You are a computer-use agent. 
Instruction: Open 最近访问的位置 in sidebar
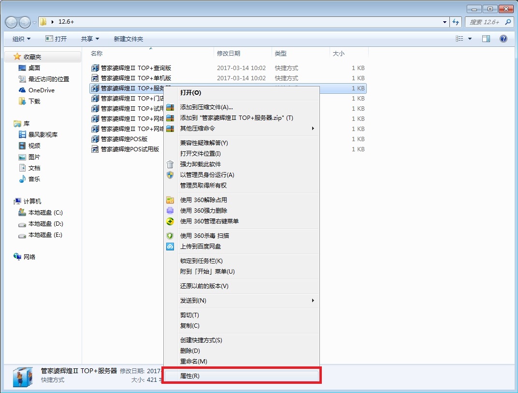[43, 79]
